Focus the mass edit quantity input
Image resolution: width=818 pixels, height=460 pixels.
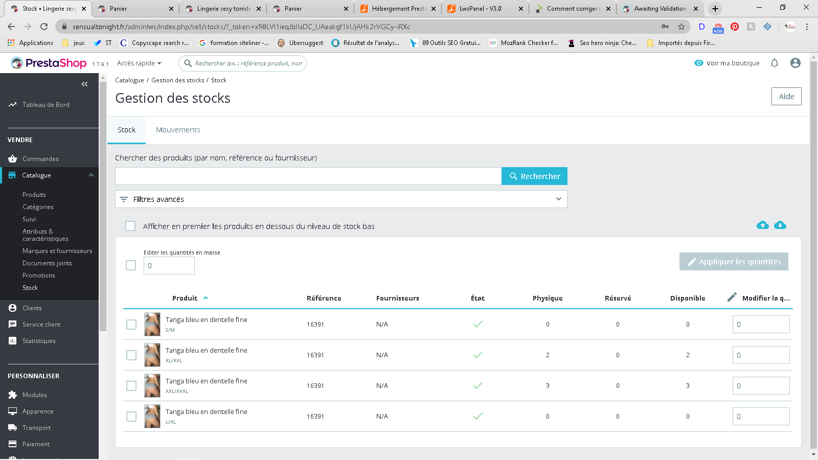(169, 266)
